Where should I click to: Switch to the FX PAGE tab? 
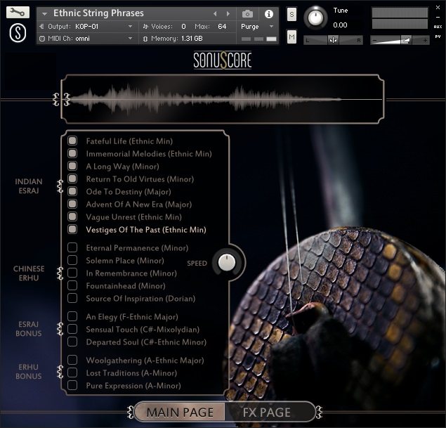267,413
